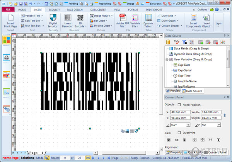Image resolution: width=232 pixels, height=162 pixels.
Task: Collapse User Variable tree node
Action: (167, 60)
